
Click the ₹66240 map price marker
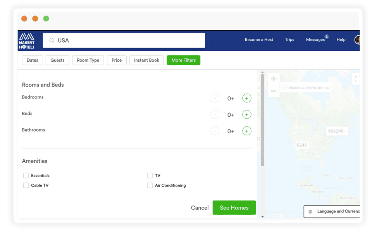point(337,131)
